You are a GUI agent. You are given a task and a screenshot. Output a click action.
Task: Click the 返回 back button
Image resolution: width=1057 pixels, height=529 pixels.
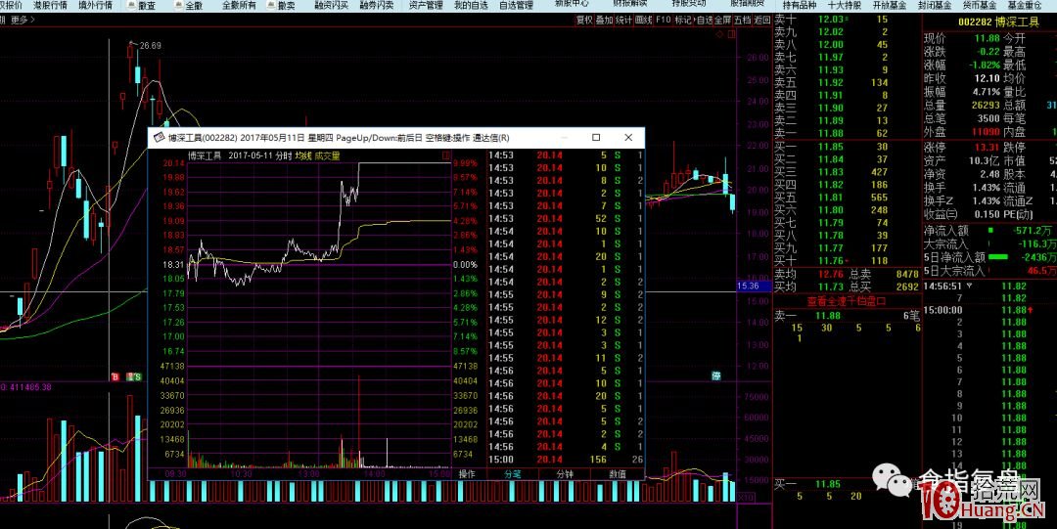tap(761, 21)
